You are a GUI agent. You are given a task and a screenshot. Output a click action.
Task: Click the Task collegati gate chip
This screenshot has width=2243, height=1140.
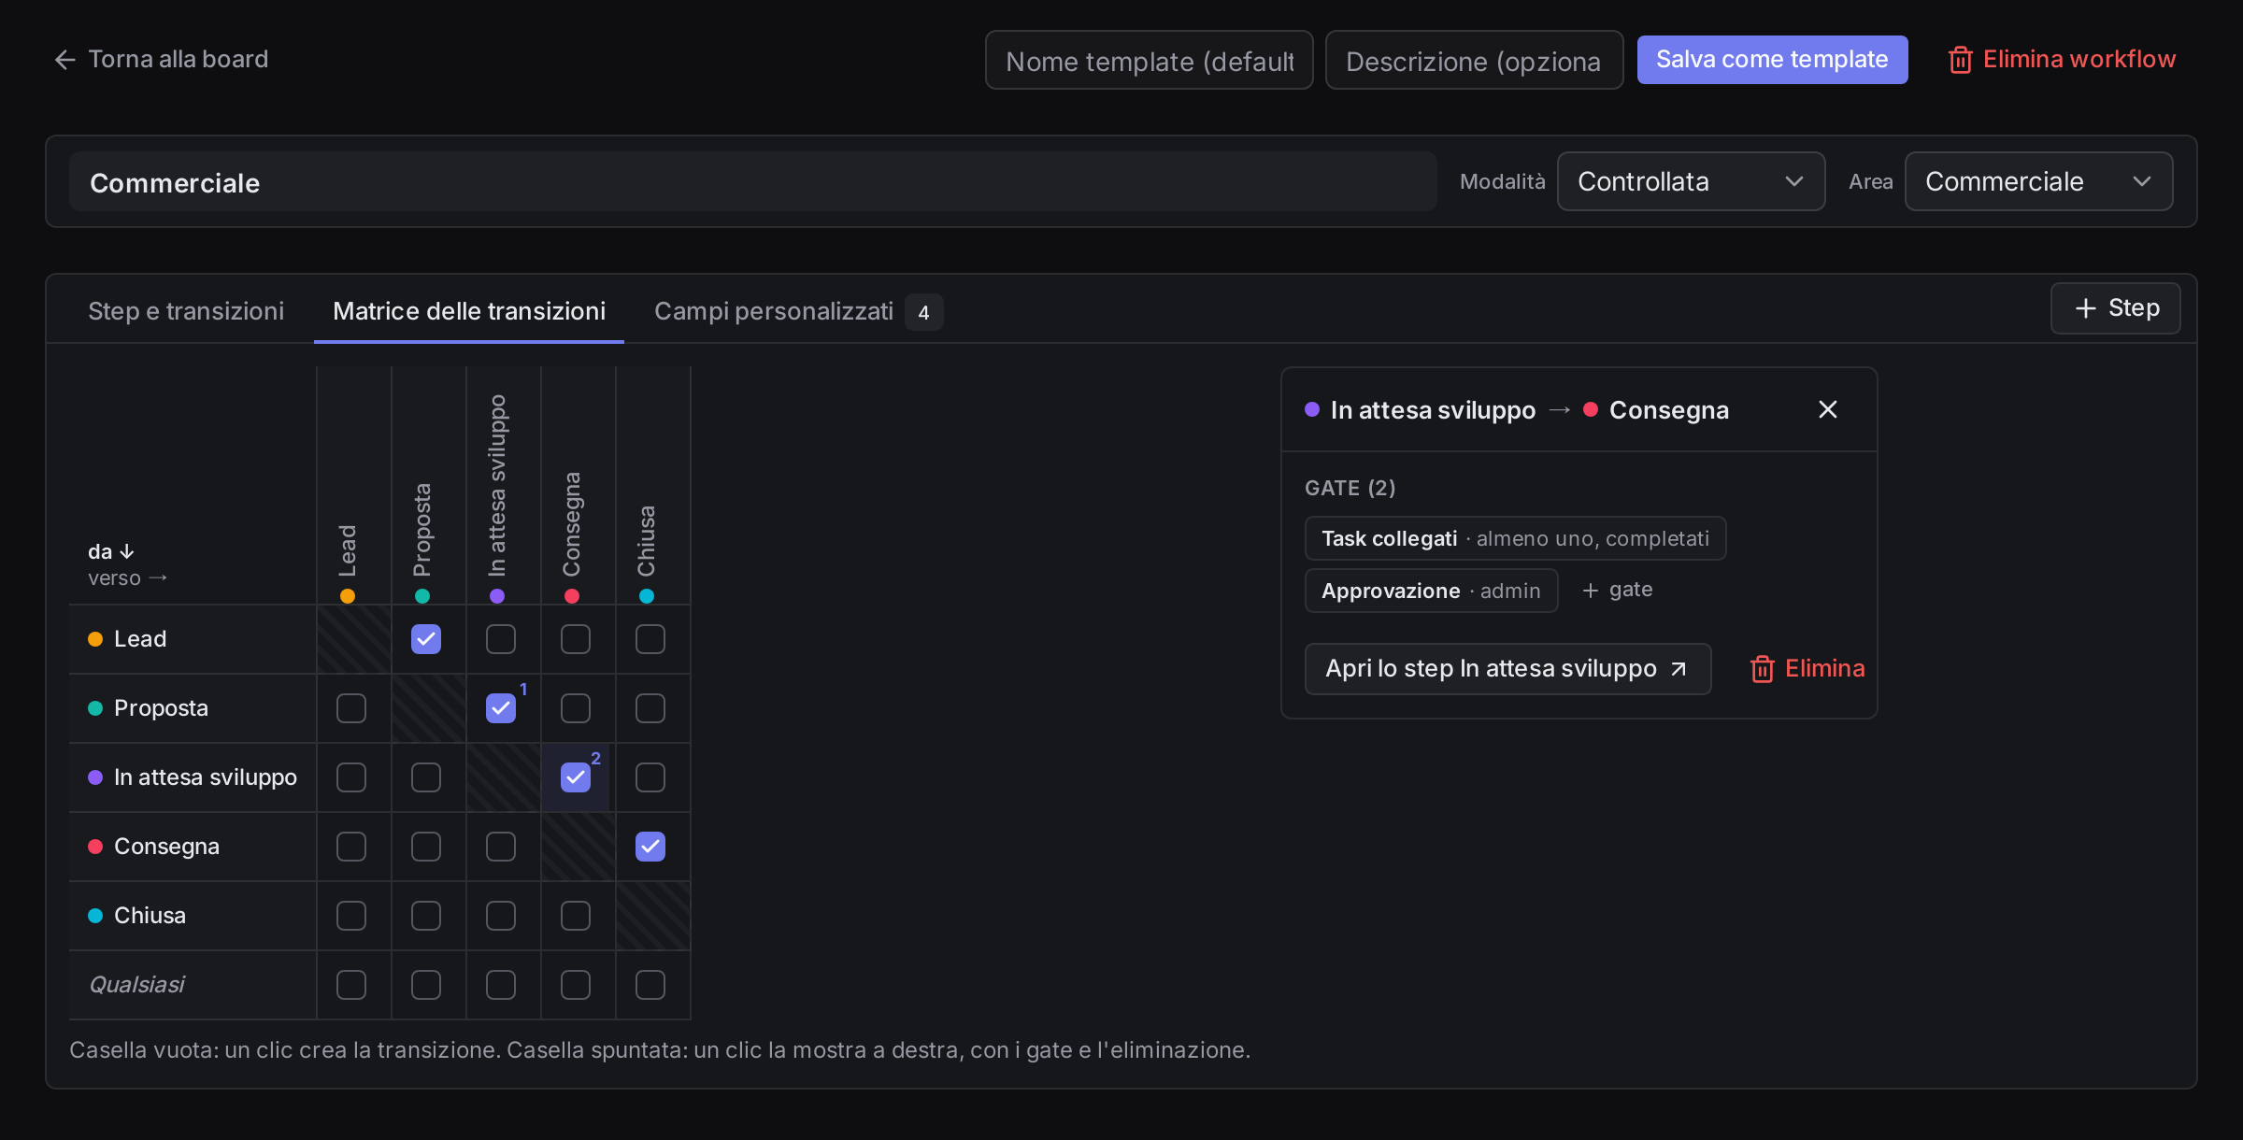1515,538
